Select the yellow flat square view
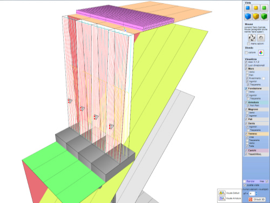The image size is (270, 203). 256,8
